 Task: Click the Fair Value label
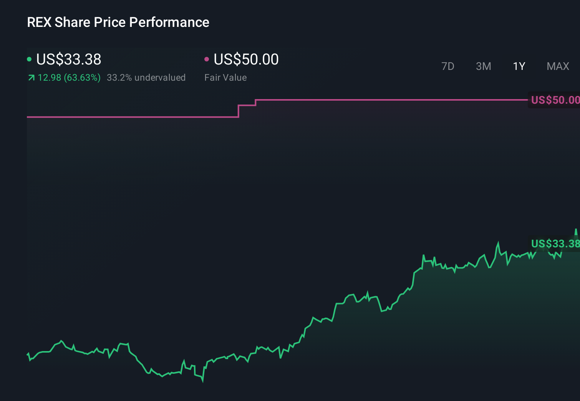(x=225, y=78)
